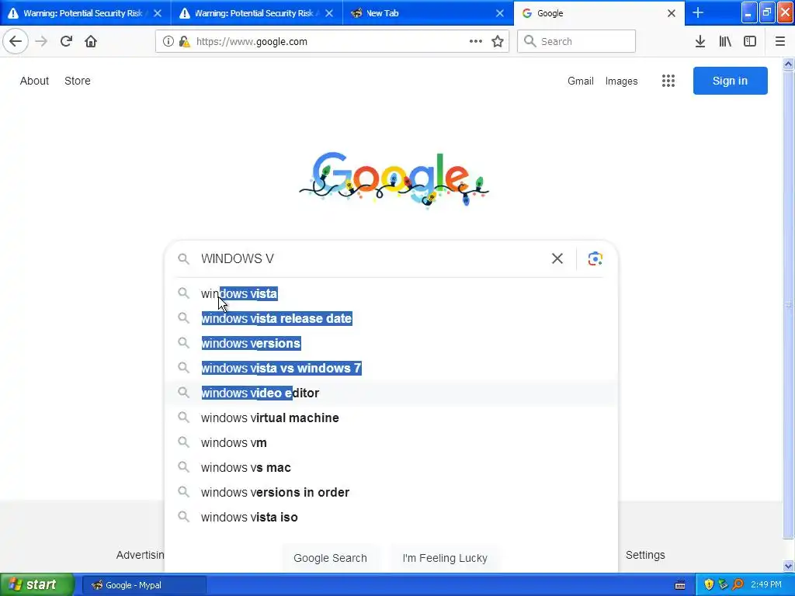The image size is (795, 596).
Task: Open page actions three-dot menu in address bar
Action: click(476, 42)
